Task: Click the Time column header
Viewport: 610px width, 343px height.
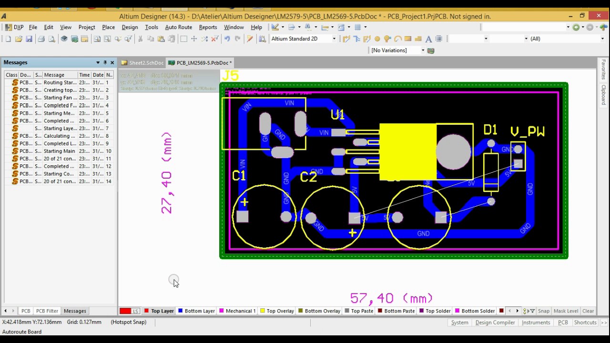Action: click(84, 75)
